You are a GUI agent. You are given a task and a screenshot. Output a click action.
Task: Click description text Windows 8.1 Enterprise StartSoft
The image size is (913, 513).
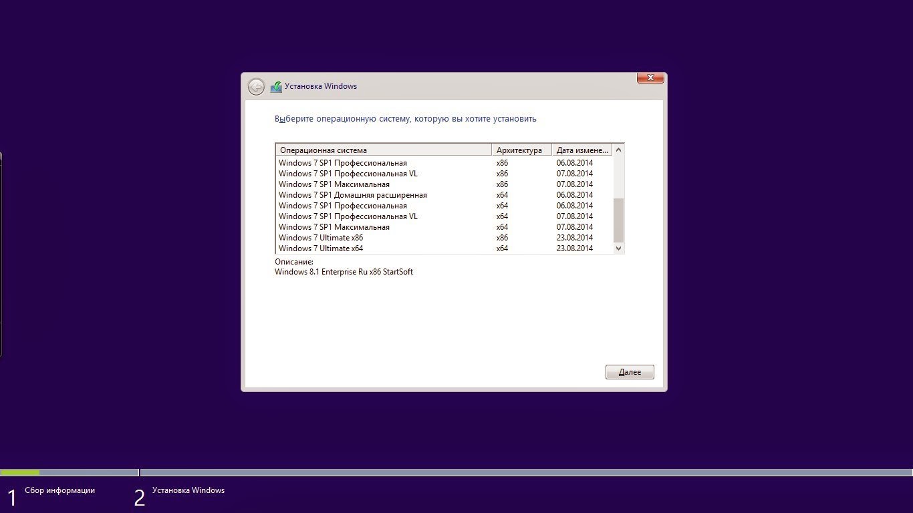click(x=344, y=272)
